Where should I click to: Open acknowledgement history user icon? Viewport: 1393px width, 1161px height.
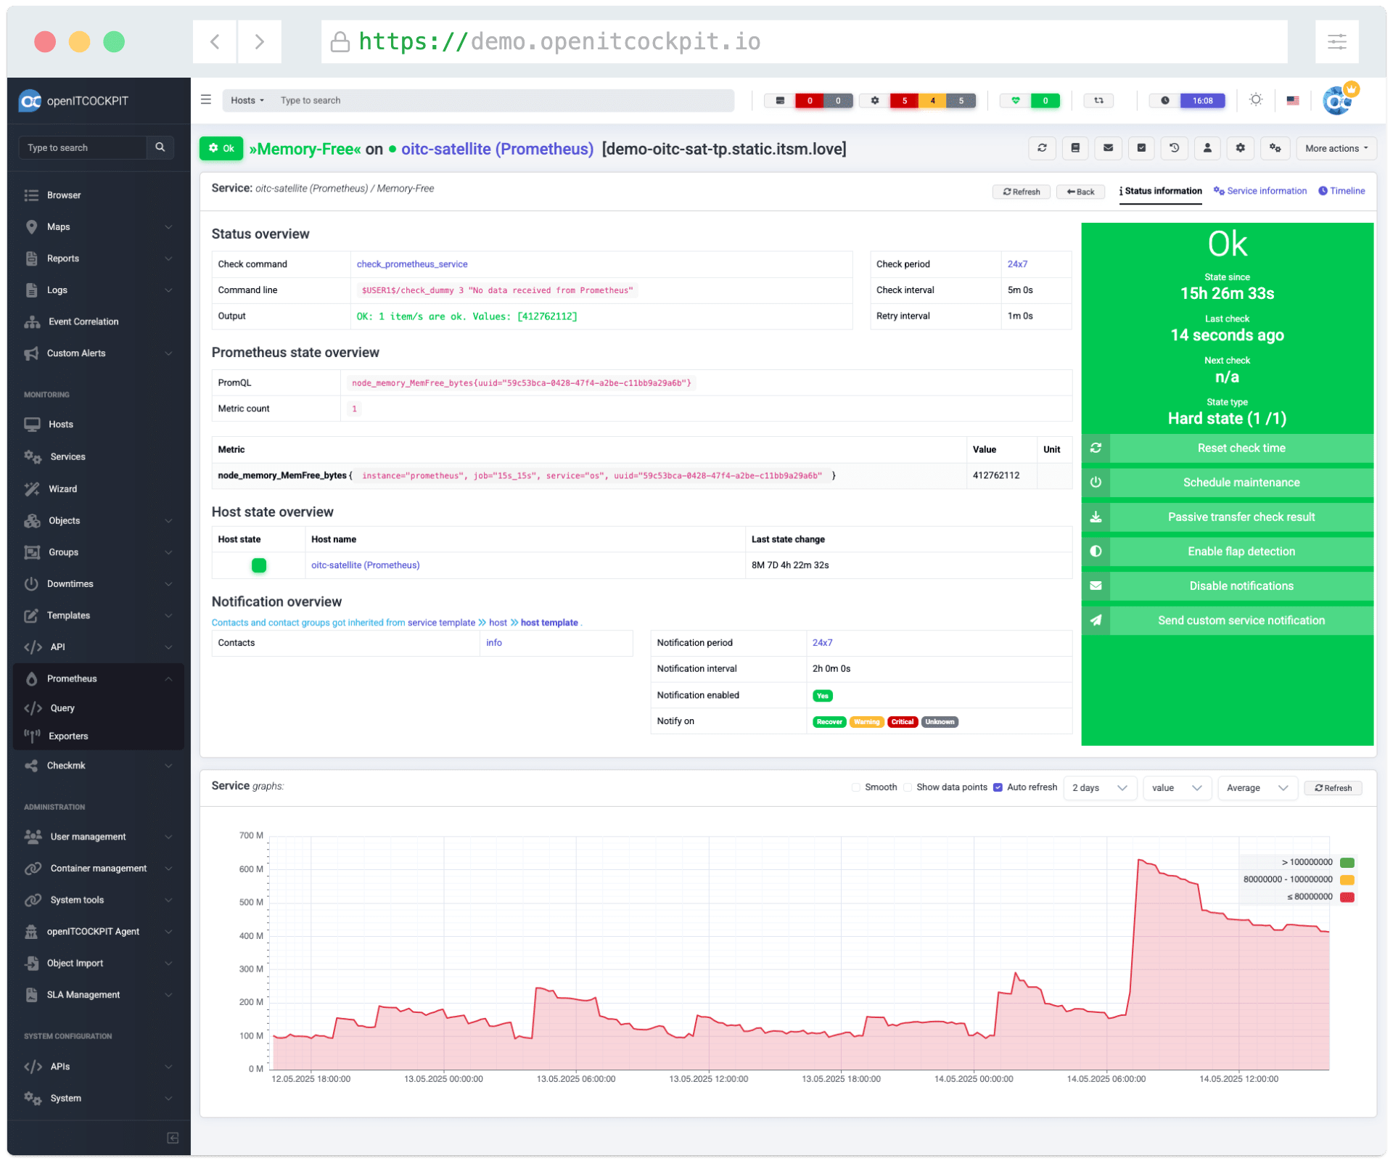1207,148
